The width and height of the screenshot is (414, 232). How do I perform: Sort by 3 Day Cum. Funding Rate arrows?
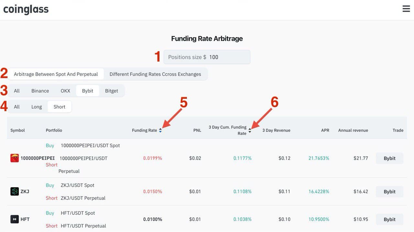click(x=250, y=130)
